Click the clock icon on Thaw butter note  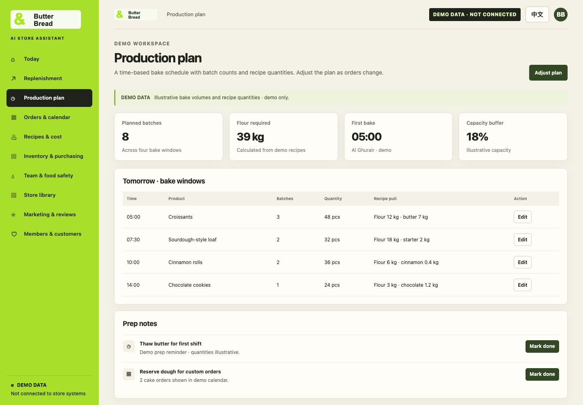[x=129, y=346]
